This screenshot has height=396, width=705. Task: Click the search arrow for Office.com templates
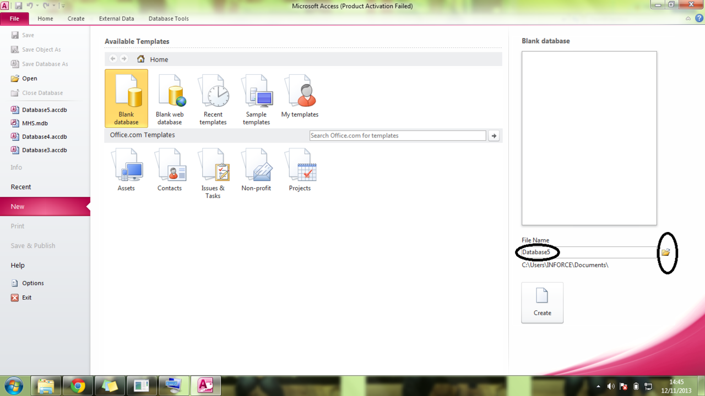(x=494, y=136)
